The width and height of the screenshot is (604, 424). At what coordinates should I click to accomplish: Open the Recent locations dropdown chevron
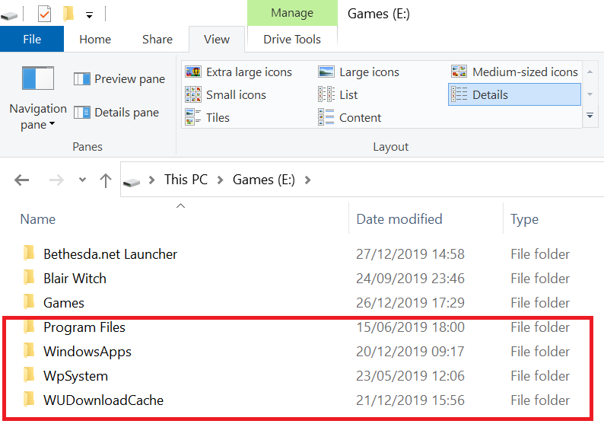[82, 180]
